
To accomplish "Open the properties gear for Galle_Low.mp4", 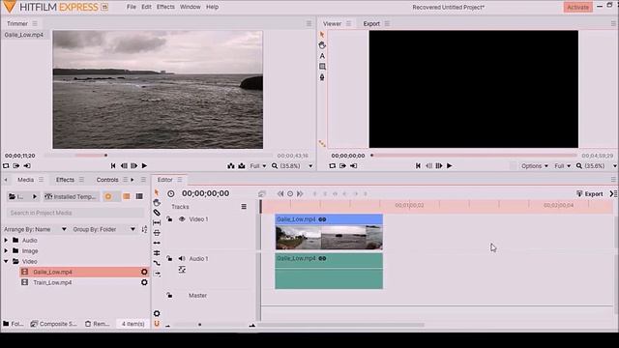I will pos(144,272).
